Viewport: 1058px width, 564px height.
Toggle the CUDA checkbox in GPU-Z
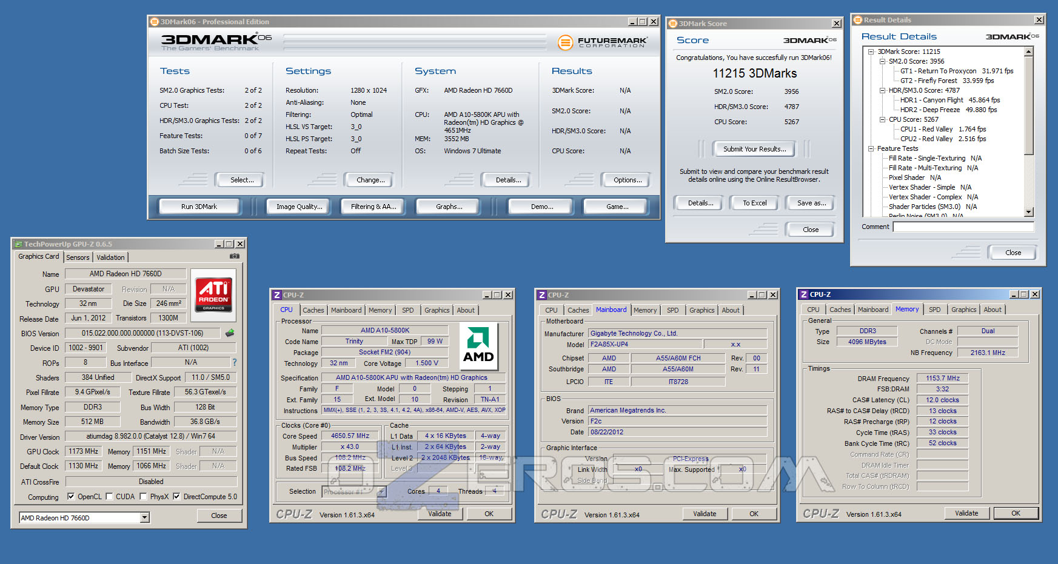point(109,496)
